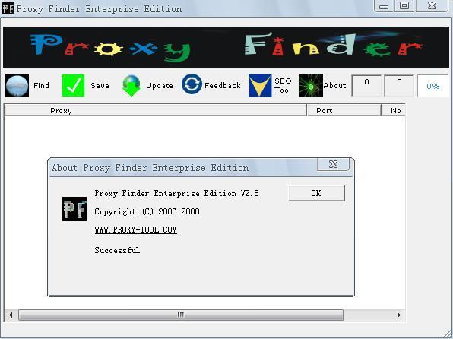Click the blue Feedback refresh icon
453x339 pixels.
coord(192,84)
